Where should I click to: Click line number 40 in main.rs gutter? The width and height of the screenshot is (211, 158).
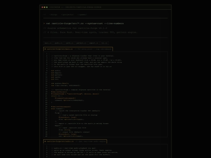pos(46,136)
